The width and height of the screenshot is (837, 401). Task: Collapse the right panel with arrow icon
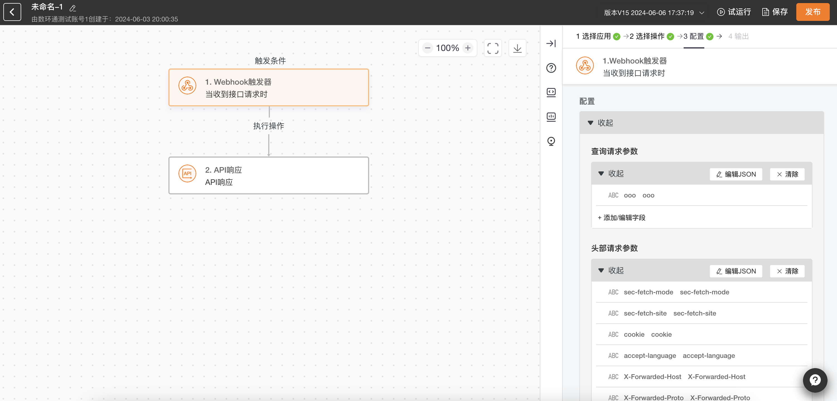point(551,43)
